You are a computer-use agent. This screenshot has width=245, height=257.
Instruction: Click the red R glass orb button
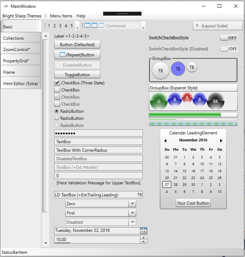pyautogui.click(x=187, y=97)
